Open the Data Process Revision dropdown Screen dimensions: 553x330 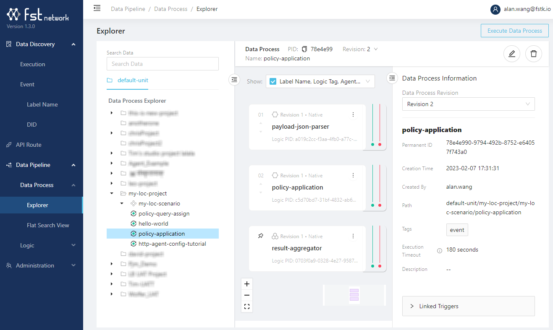point(468,104)
